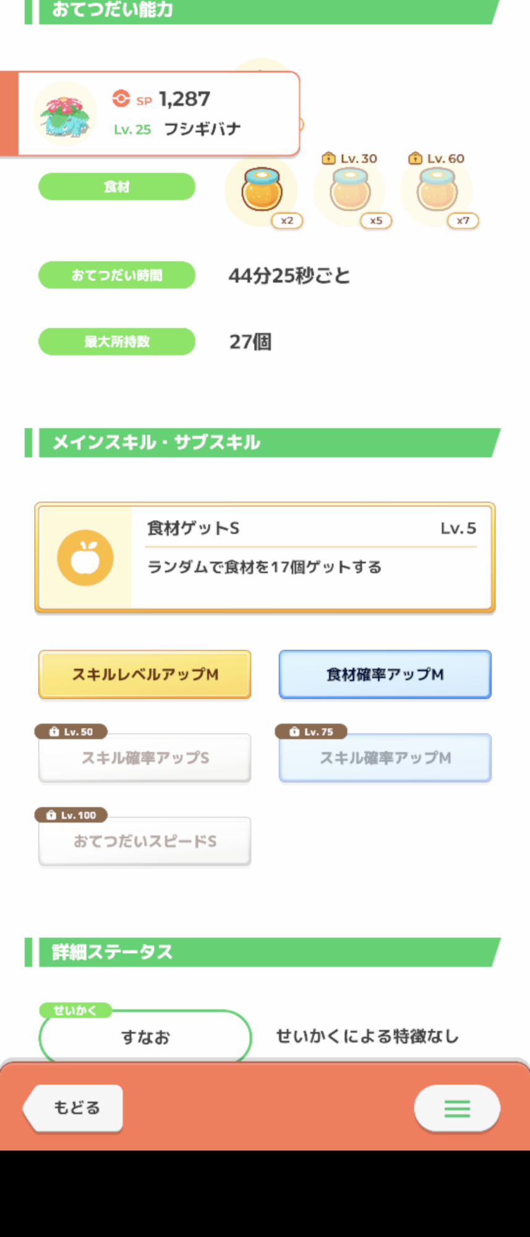Tap the Lv. 50 lock badge
530x1237 pixels.
coord(71,732)
